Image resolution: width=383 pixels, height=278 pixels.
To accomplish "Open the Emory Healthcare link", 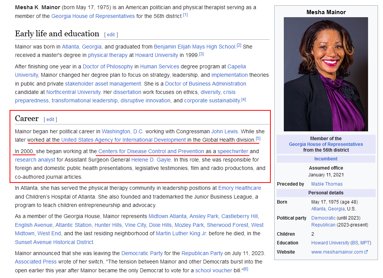I will coord(239,188).
